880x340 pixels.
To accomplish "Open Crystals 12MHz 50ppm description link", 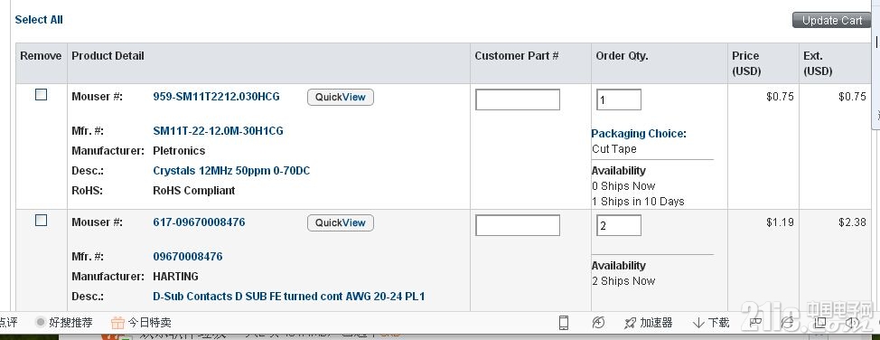I will [x=231, y=170].
